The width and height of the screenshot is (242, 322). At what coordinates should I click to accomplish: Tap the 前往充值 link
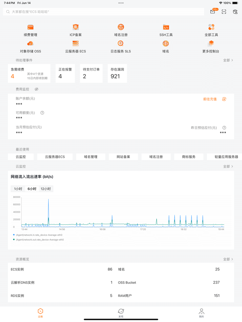click(x=210, y=99)
